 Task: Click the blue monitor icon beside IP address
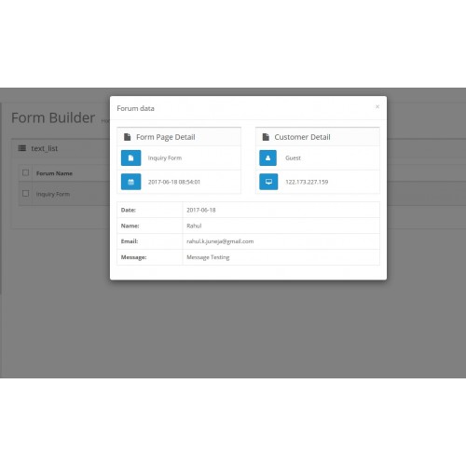(268, 182)
